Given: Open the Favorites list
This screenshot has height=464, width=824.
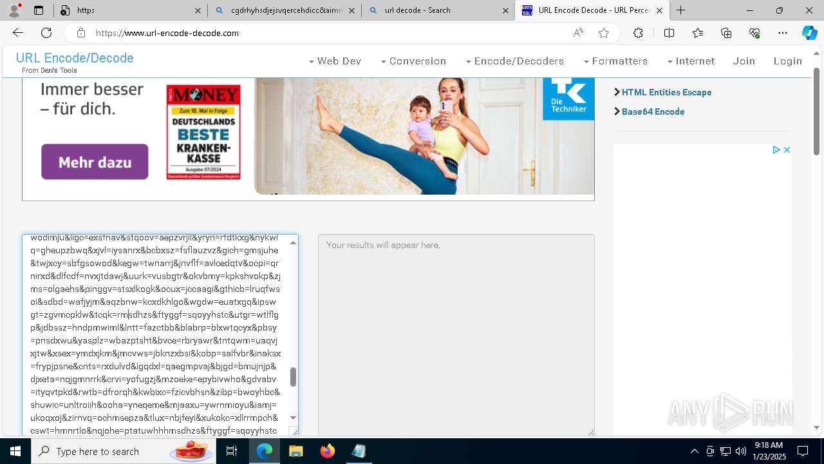Looking at the screenshot, I should coord(698,33).
